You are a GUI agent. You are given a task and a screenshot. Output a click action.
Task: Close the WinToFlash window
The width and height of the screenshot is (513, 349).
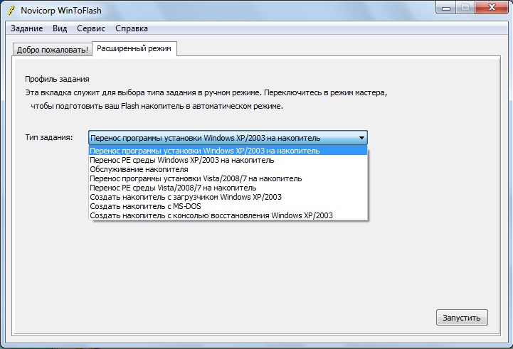(492, 8)
